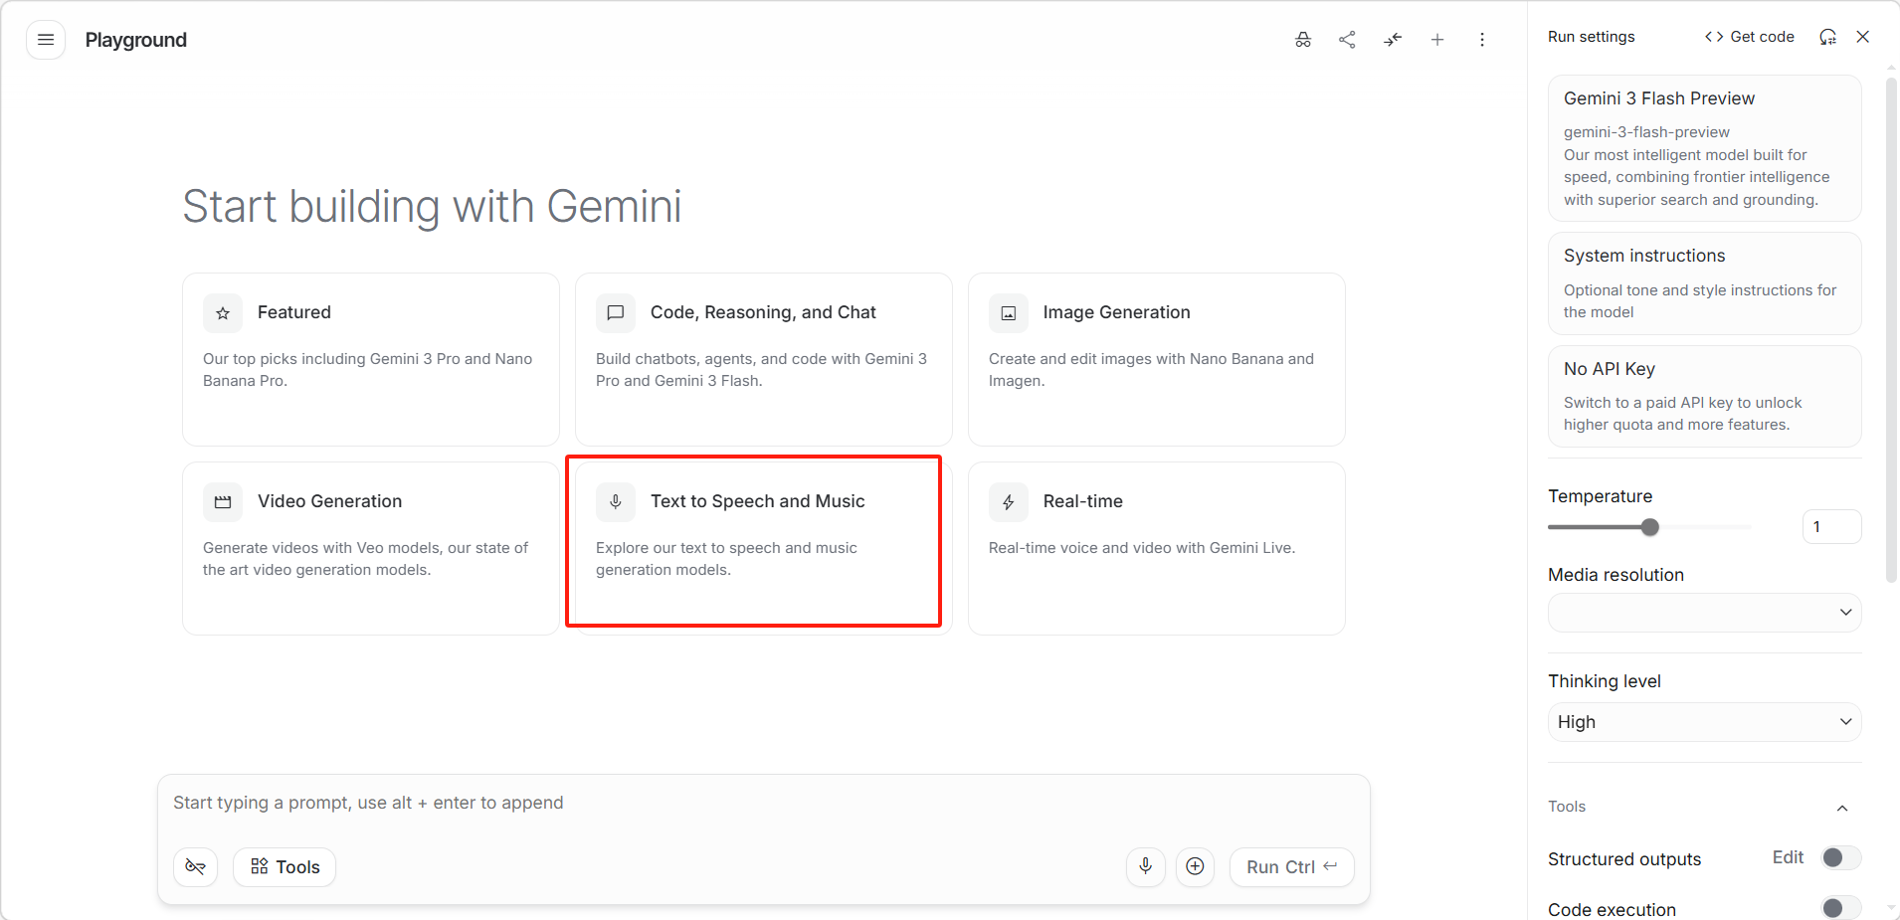
Task: Click the "Start building with Gemini" heading
Action: pos(433,207)
